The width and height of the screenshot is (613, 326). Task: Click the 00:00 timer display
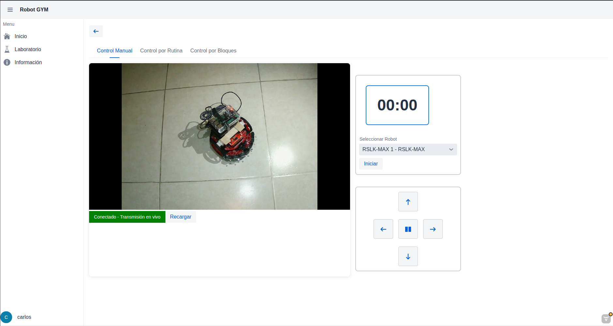point(397,105)
